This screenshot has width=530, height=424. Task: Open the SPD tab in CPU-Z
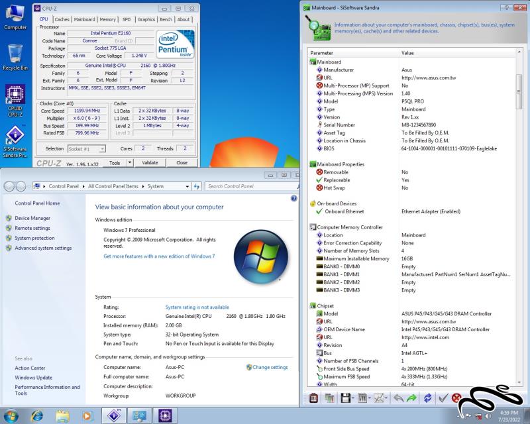click(127, 19)
